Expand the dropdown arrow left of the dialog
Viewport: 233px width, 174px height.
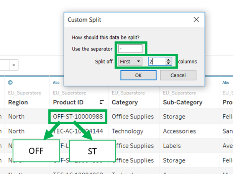(x=14, y=65)
